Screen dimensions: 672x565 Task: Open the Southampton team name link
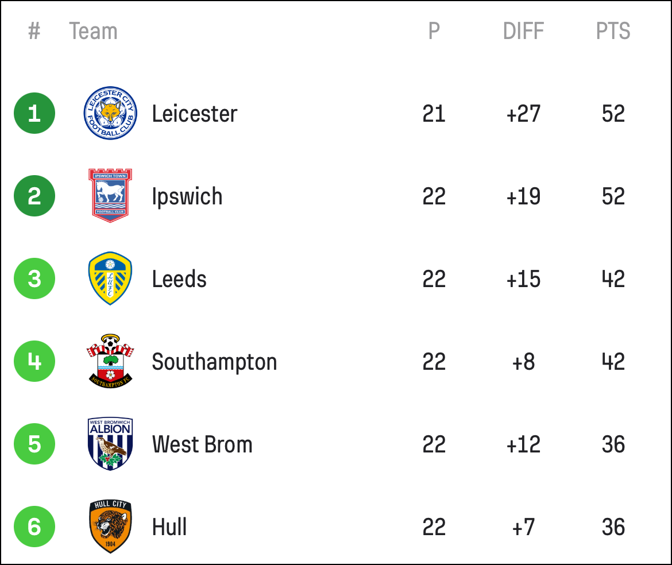coord(214,362)
